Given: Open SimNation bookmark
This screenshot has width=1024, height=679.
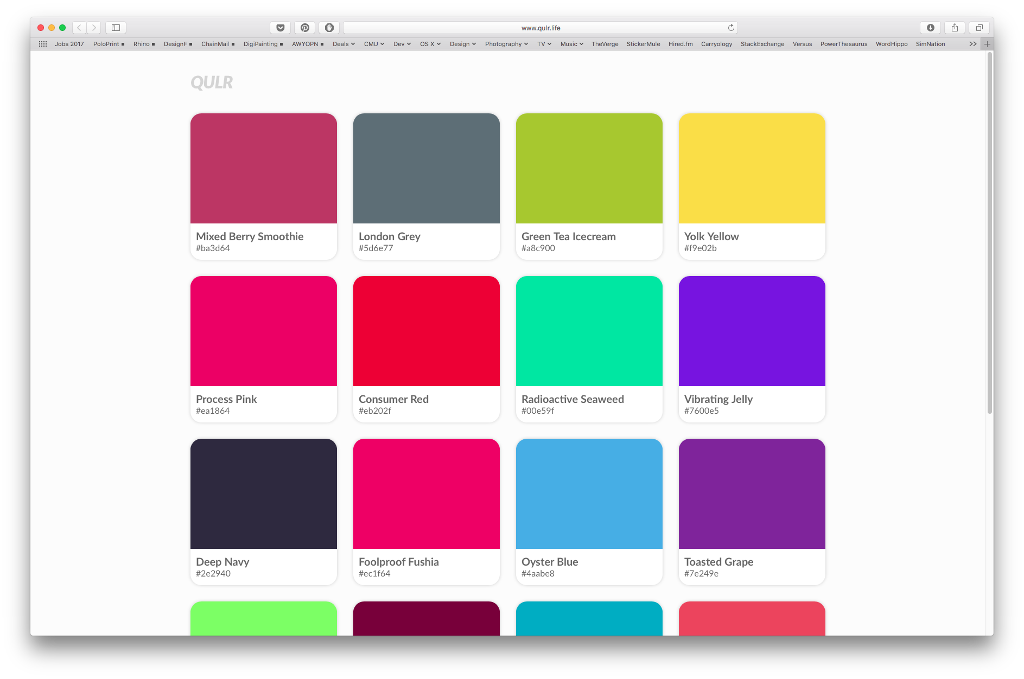Looking at the screenshot, I should 931,44.
